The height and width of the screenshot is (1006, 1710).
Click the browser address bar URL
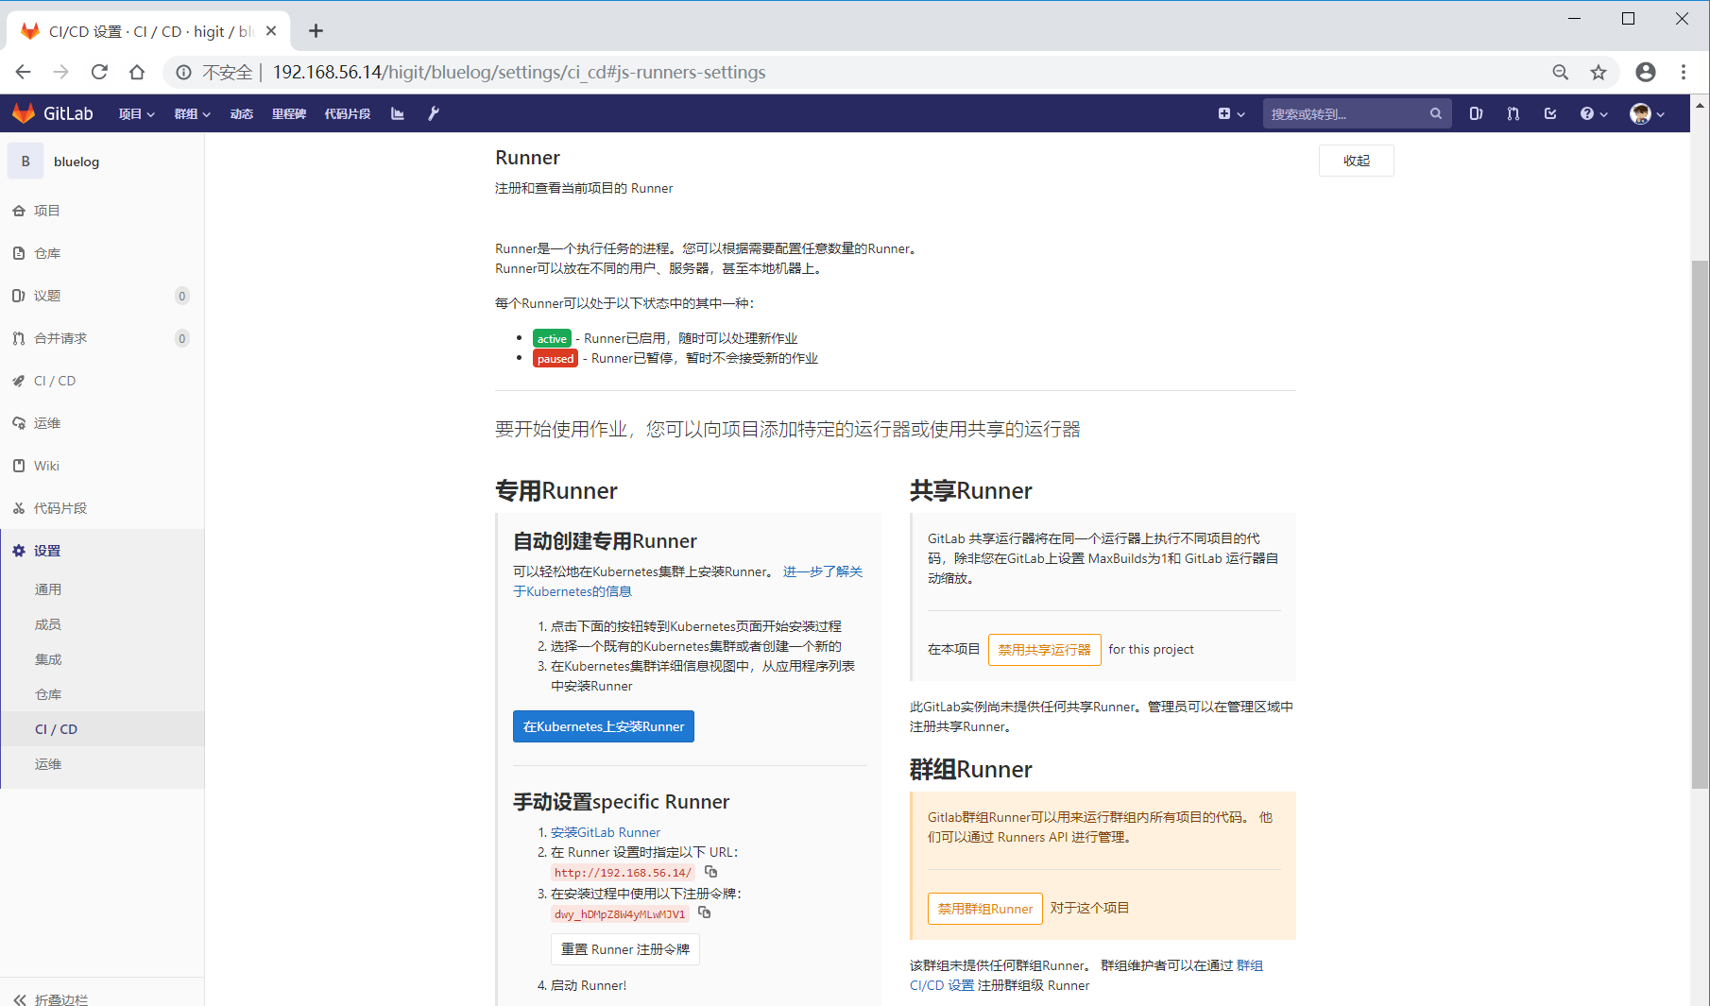[519, 72]
